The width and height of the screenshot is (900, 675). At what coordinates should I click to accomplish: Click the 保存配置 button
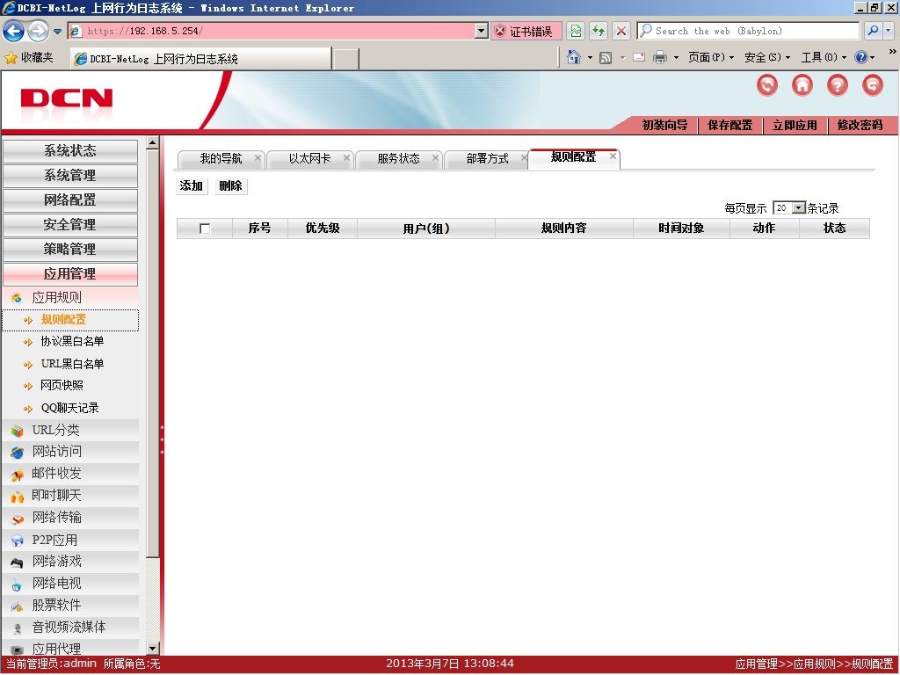click(729, 125)
